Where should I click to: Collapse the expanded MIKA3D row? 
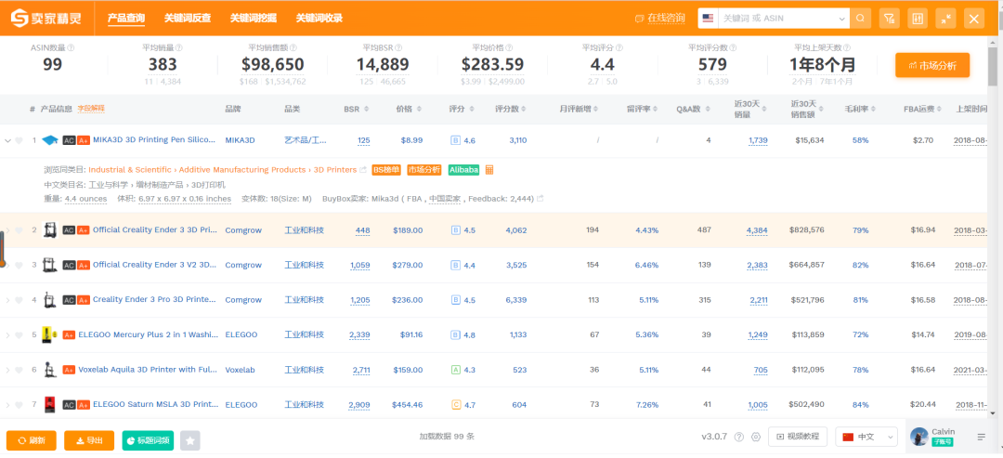pos(7,140)
